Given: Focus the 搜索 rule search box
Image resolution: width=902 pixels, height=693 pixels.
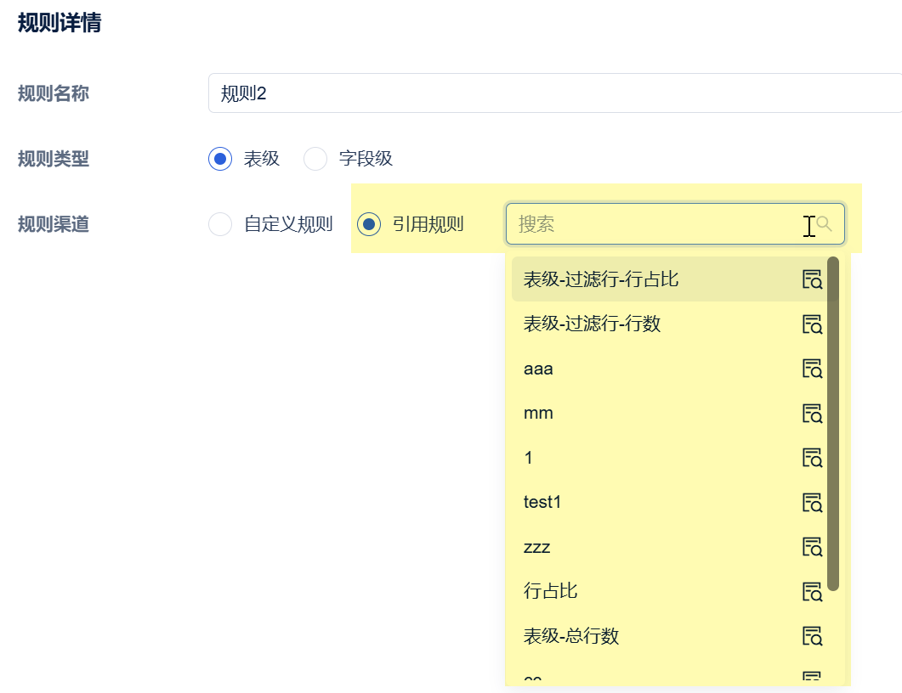Looking at the screenshot, I should tap(675, 223).
